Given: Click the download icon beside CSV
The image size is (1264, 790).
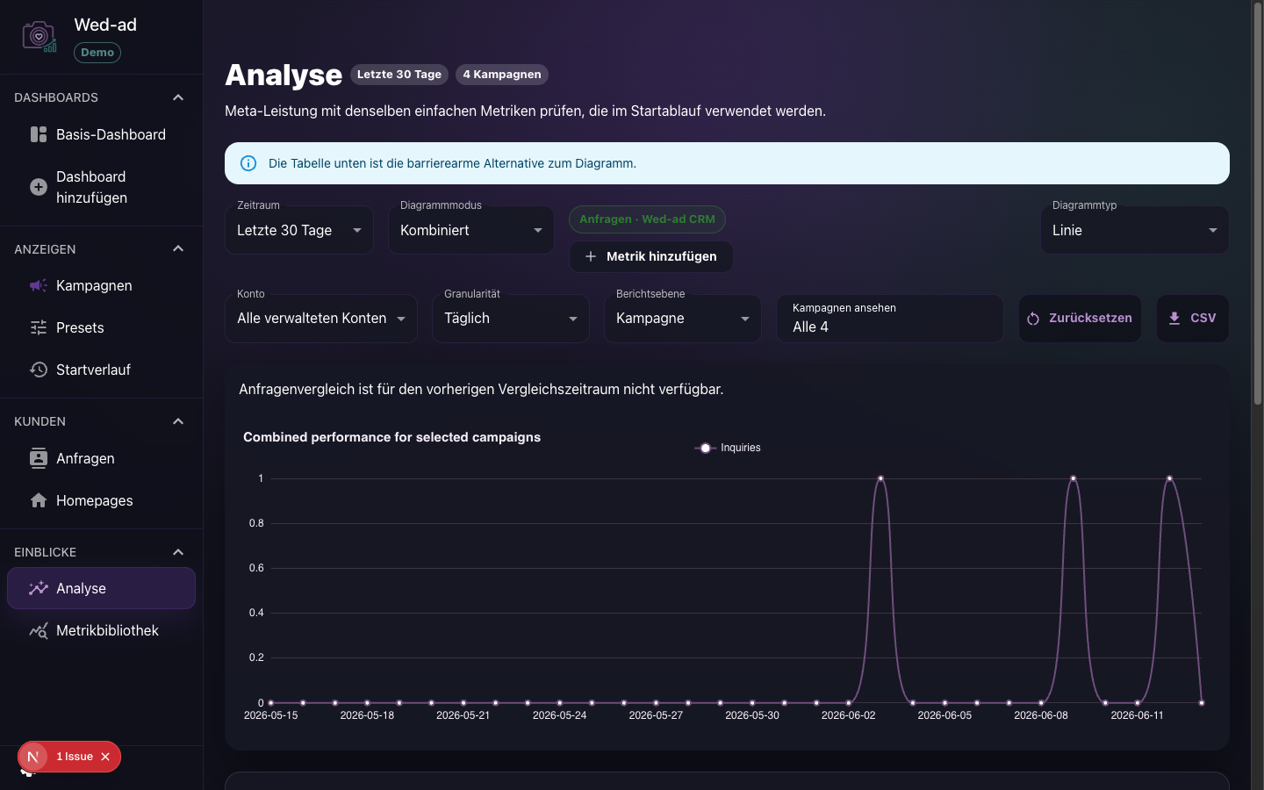Looking at the screenshot, I should (x=1174, y=319).
